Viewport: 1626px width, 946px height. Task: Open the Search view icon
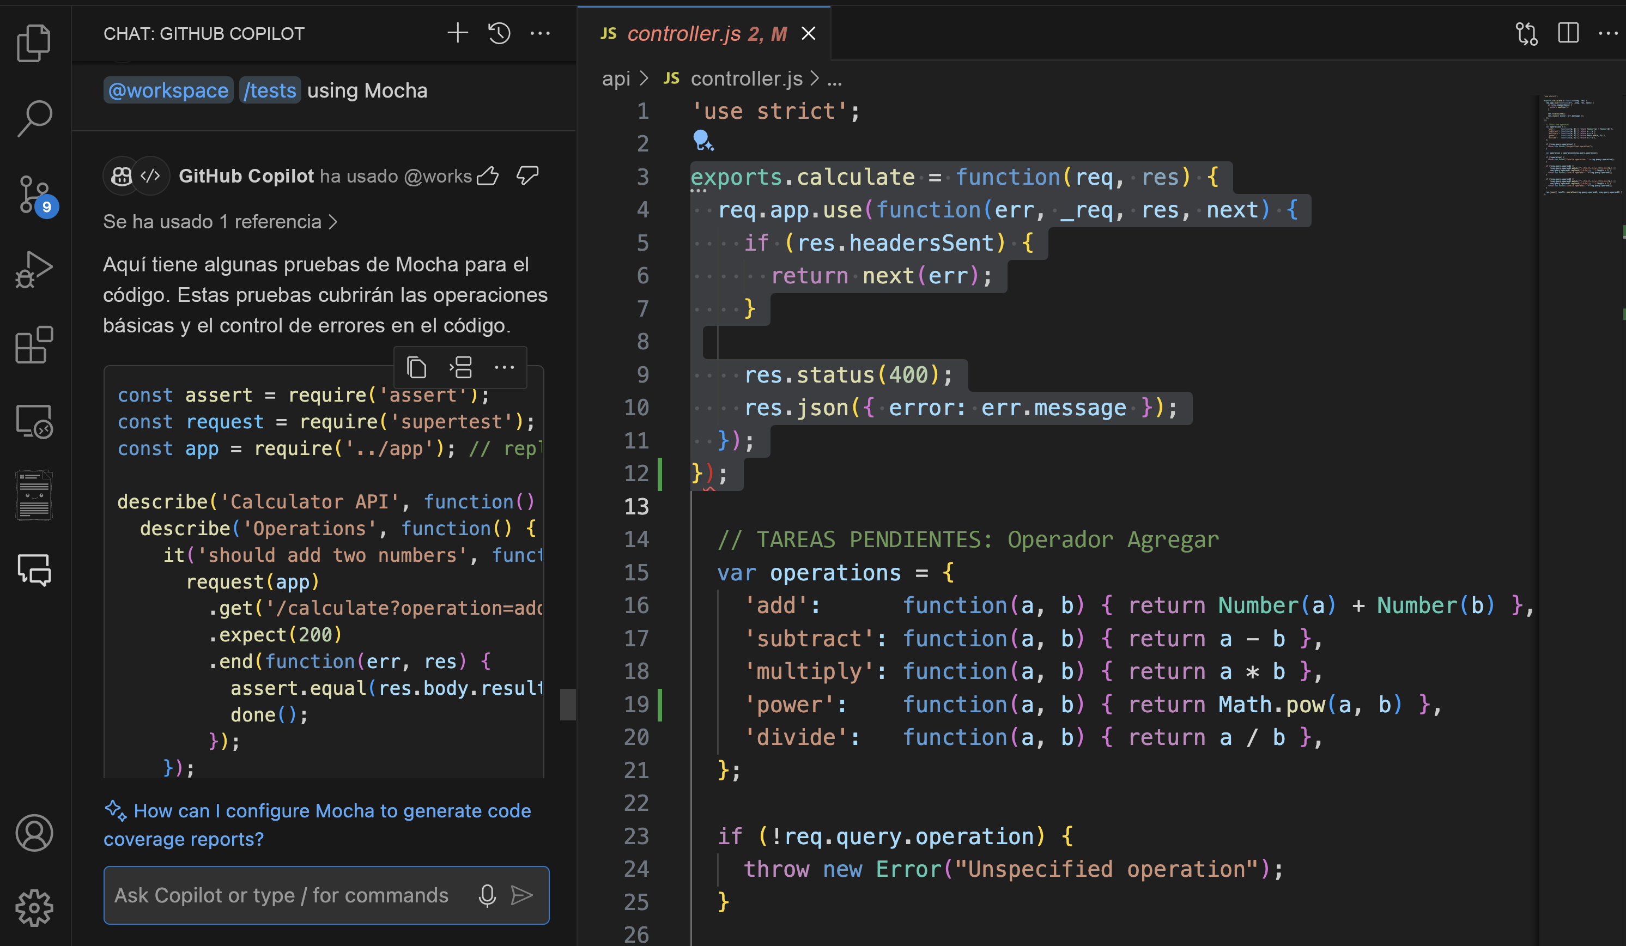tap(34, 118)
